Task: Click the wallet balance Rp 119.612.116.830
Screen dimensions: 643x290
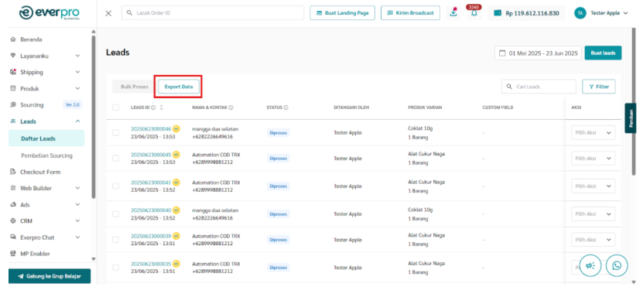Action: click(526, 13)
